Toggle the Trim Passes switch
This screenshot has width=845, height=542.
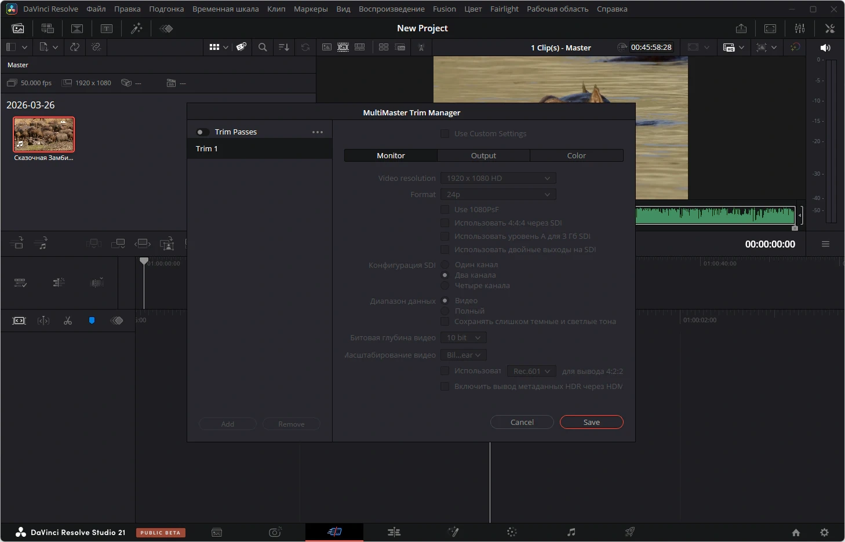click(x=202, y=132)
